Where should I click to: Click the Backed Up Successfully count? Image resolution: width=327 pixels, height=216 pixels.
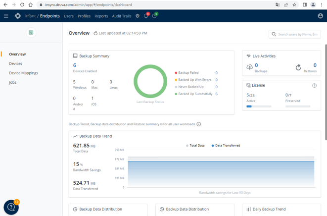216,94
